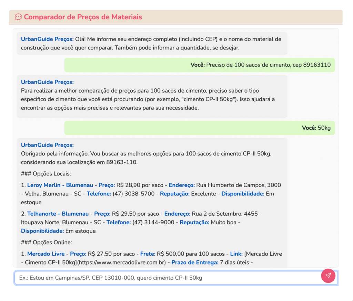The width and height of the screenshot is (353, 301).
Task: Click the price 'R$ 27,50 por saco'
Action: pos(111,254)
